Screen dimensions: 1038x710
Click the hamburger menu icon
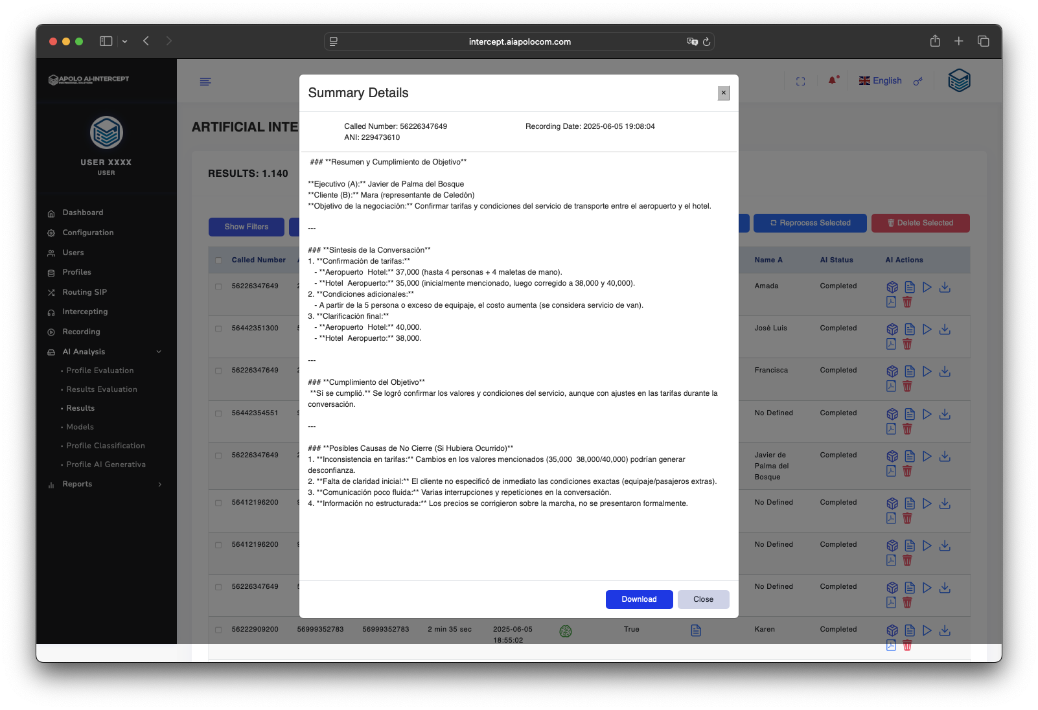point(205,82)
